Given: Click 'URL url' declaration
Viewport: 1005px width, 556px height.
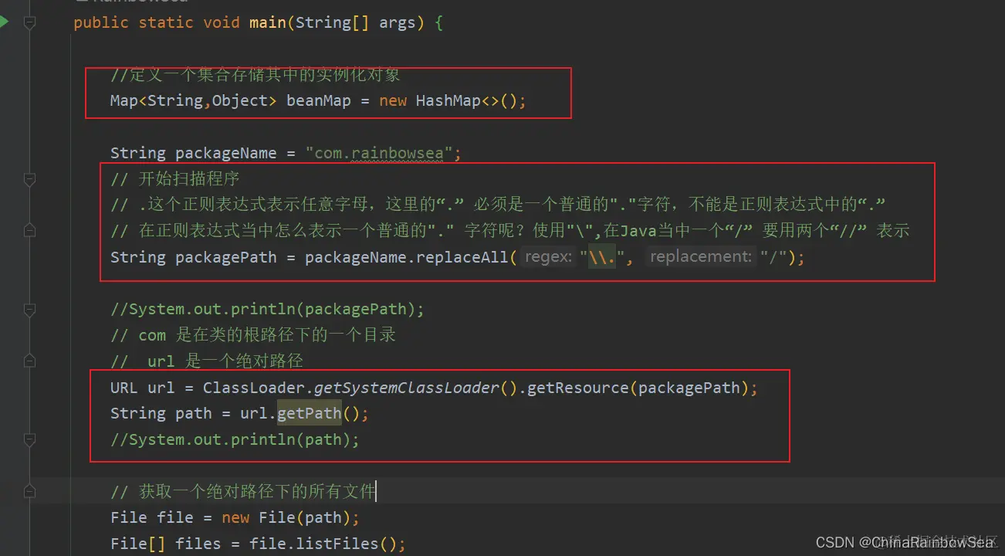Looking at the screenshot, I should [143, 388].
